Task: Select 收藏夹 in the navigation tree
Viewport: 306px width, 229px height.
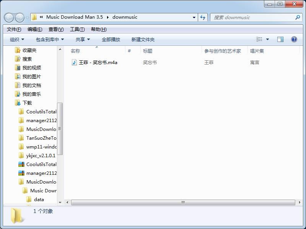Action: pyautogui.click(x=29, y=50)
